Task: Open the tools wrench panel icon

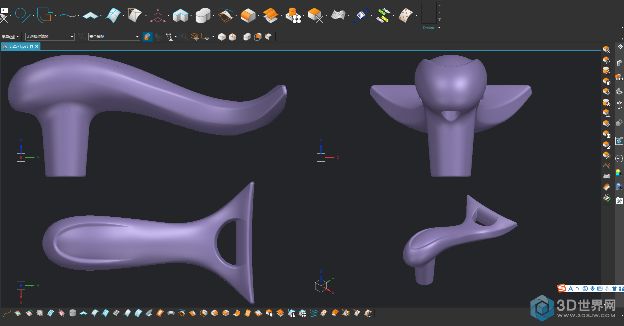Action: [x=619, y=200]
